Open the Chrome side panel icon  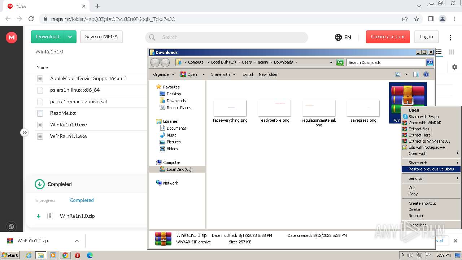click(431, 19)
